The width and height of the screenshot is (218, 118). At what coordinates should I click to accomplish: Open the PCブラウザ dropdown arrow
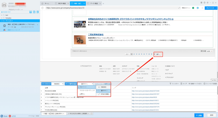pyautogui.click(x=216, y=8)
